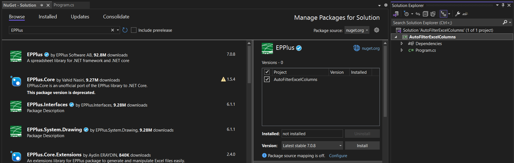Open file nesting settings dropdown arrow
514x163 pixels.
[449, 14]
